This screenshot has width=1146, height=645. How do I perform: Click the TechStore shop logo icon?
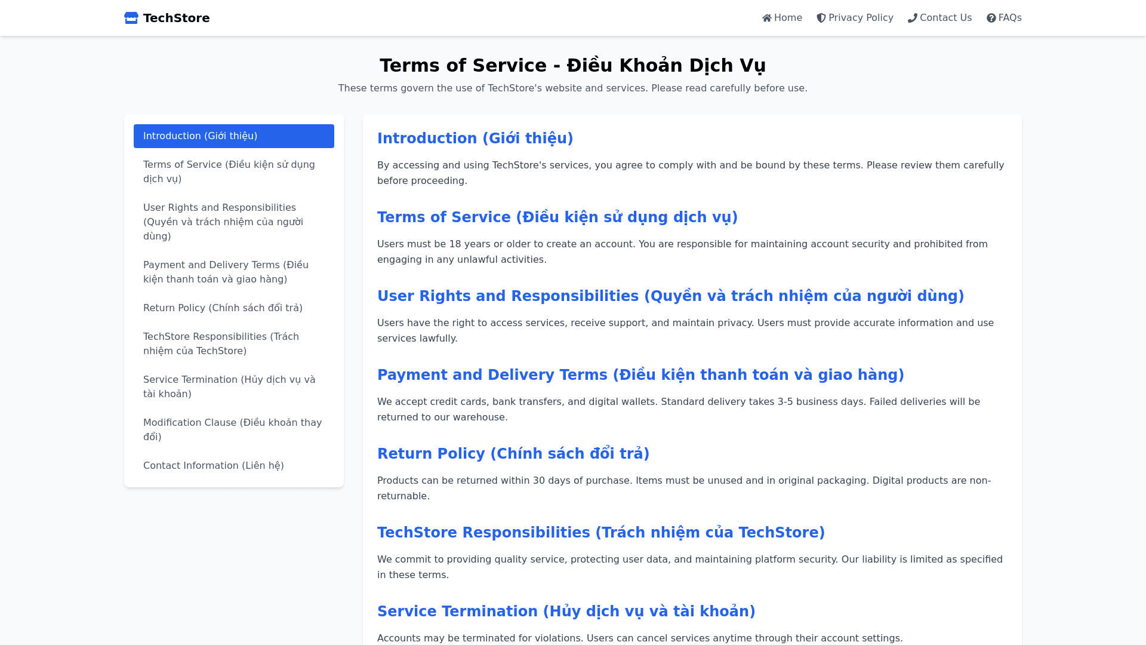[131, 18]
